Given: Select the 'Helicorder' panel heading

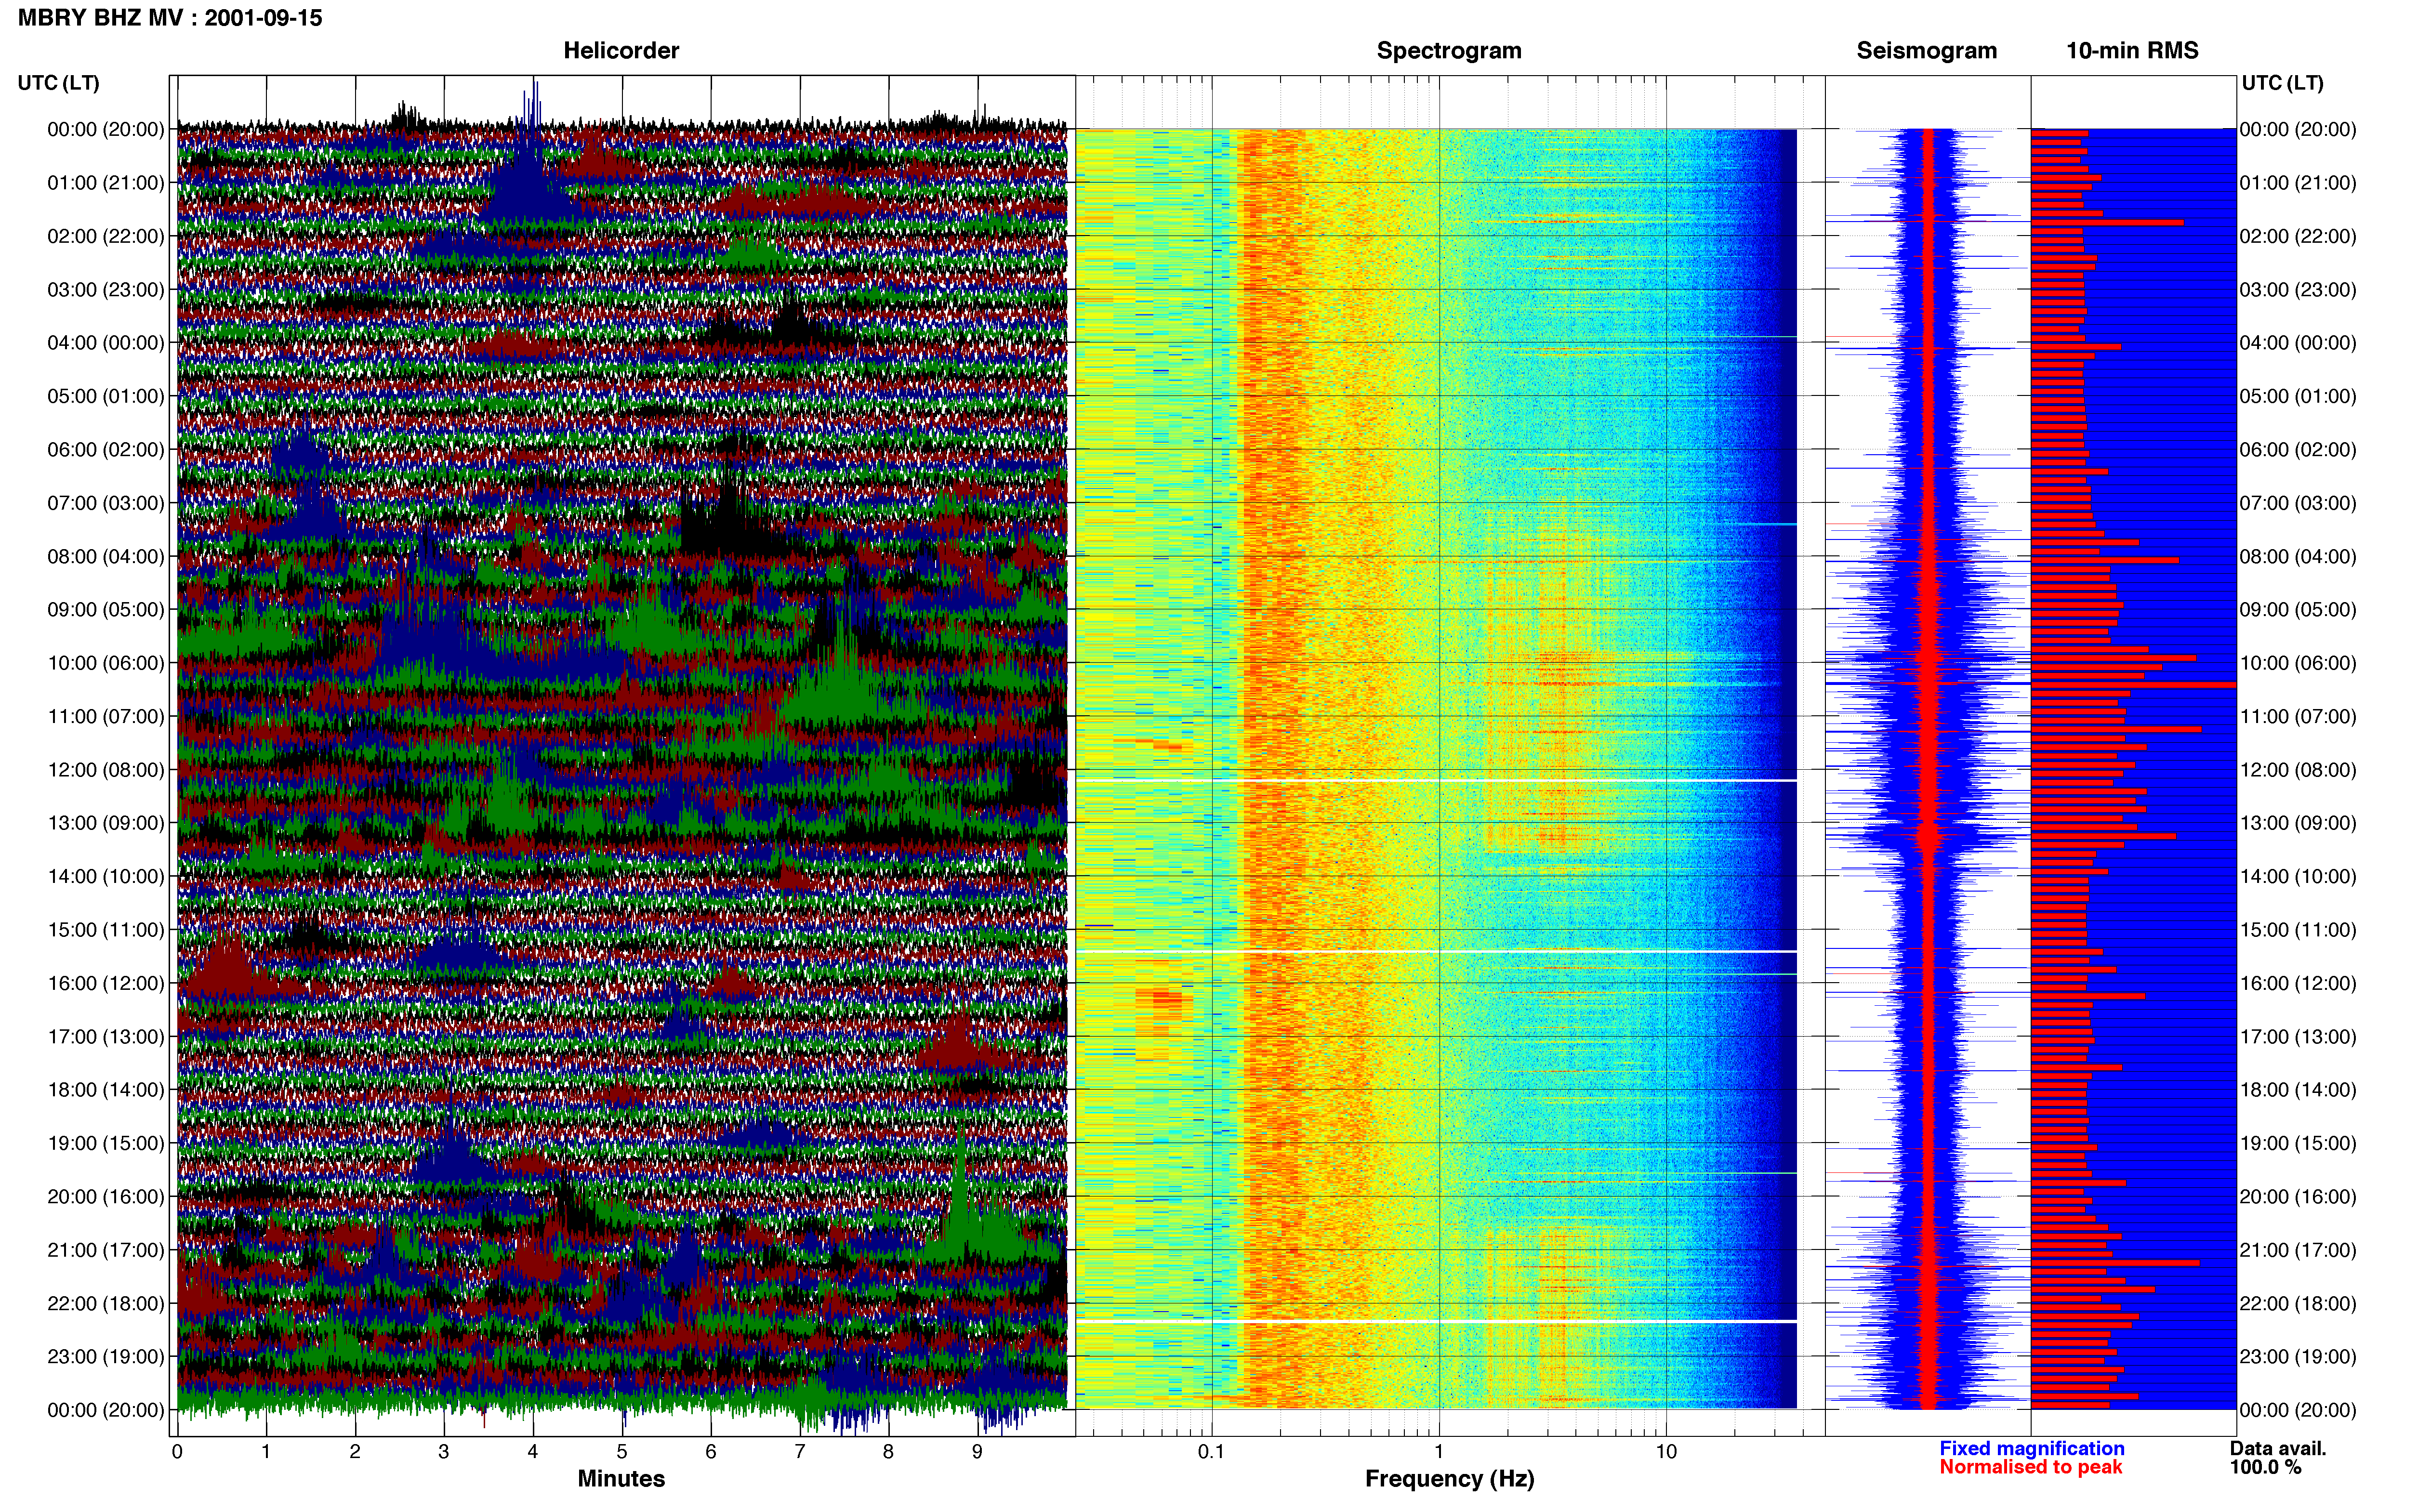Looking at the screenshot, I should click(621, 51).
